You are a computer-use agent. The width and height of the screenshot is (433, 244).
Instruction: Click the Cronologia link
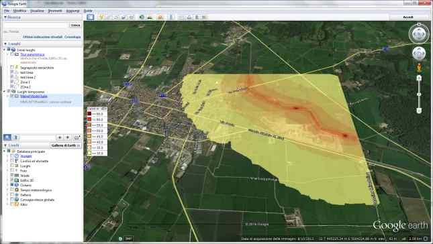pyautogui.click(x=73, y=37)
